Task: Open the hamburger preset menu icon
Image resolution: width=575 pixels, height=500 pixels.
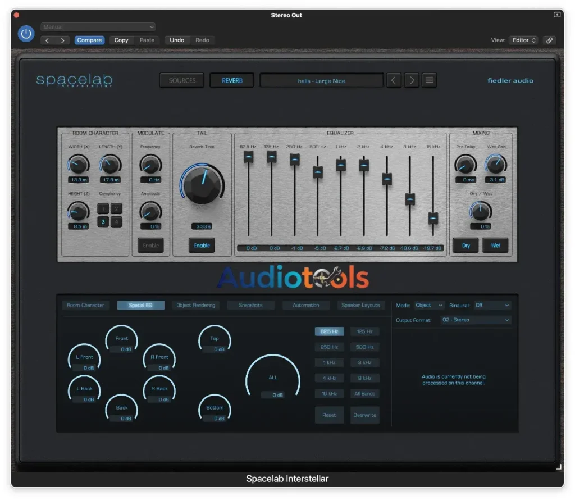Action: point(429,80)
